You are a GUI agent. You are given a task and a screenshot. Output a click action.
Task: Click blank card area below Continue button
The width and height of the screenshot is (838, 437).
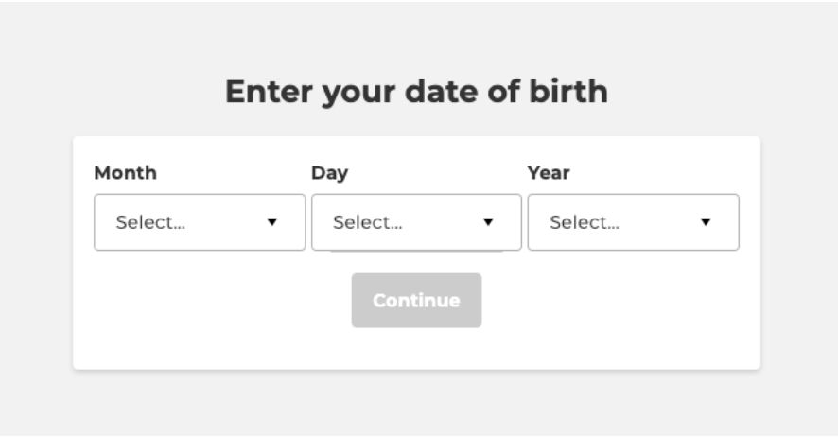point(416,349)
